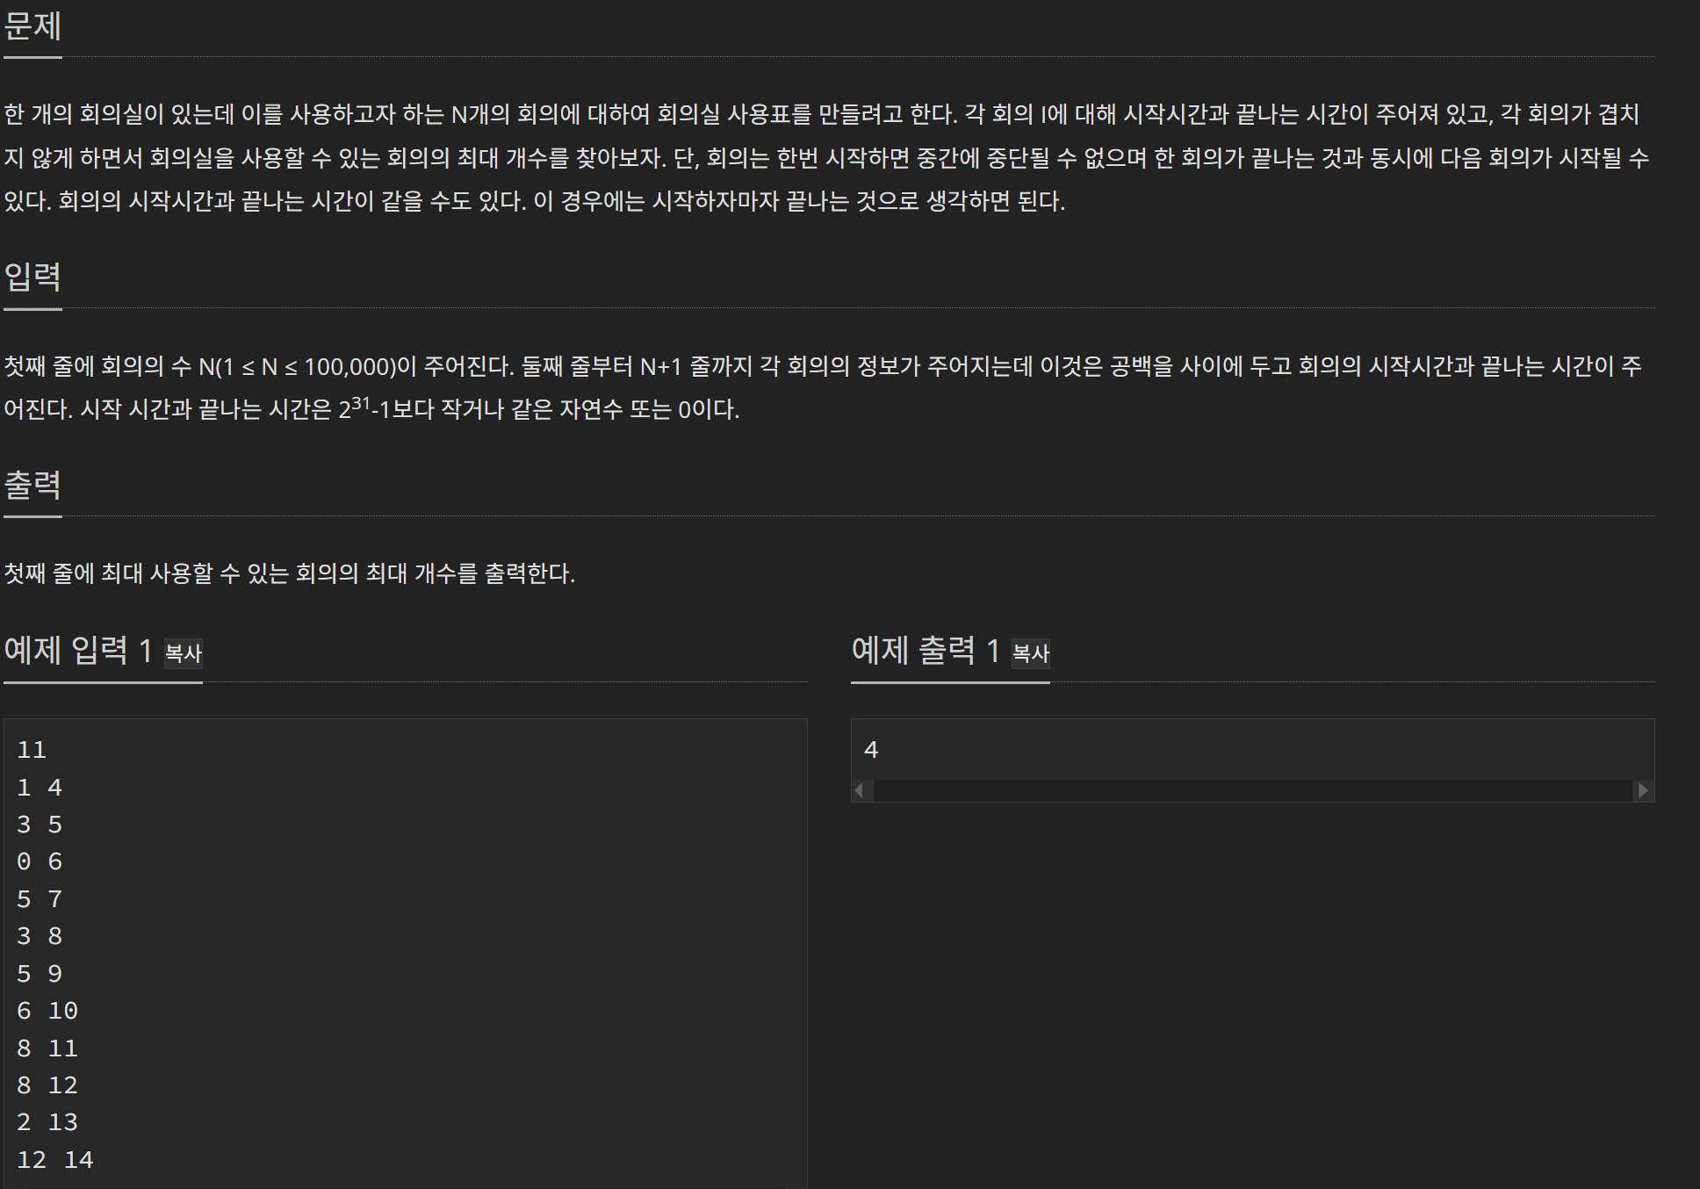The width and height of the screenshot is (1700, 1189).
Task: Click the output box horizontal scrollbar track
Action: coord(1251,790)
